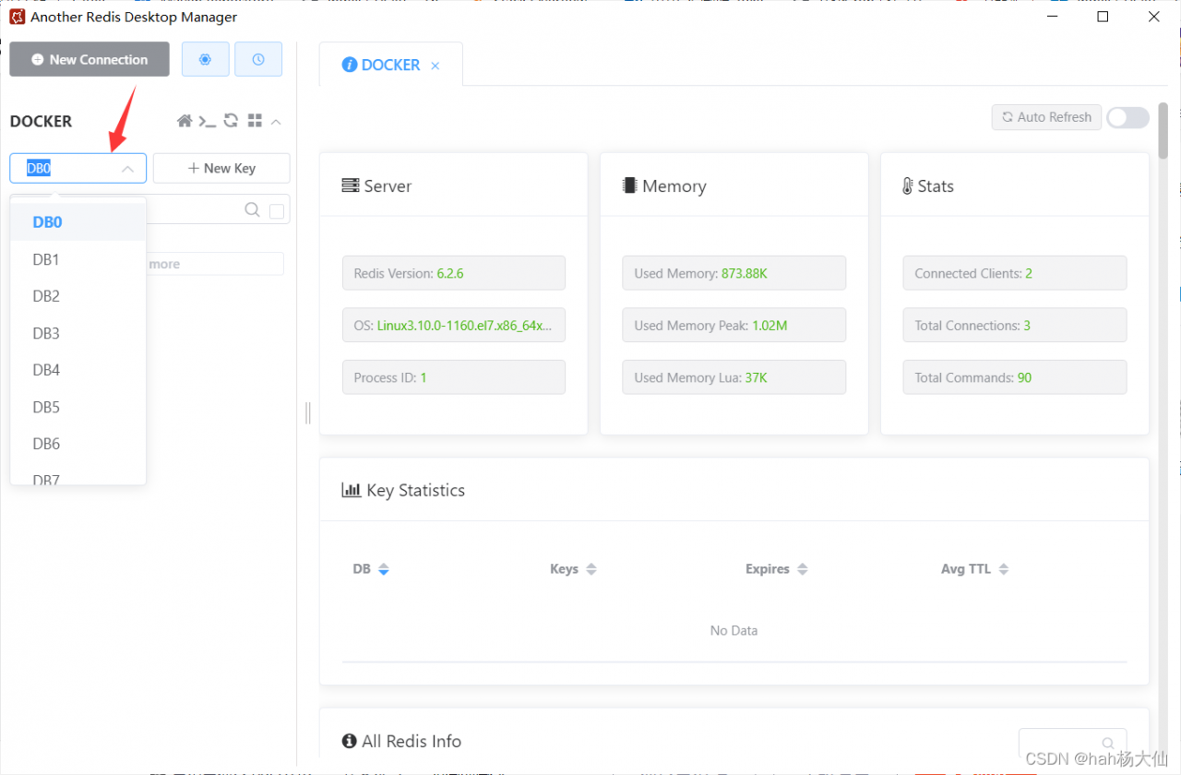This screenshot has height=775, width=1181.
Task: Select DB6 in the database list
Action: click(78, 444)
